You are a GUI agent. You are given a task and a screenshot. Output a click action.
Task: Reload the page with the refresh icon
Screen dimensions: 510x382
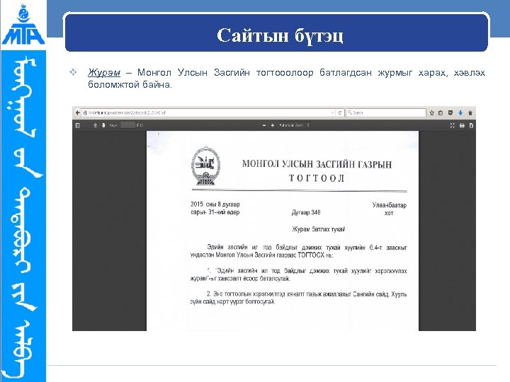click(x=339, y=112)
